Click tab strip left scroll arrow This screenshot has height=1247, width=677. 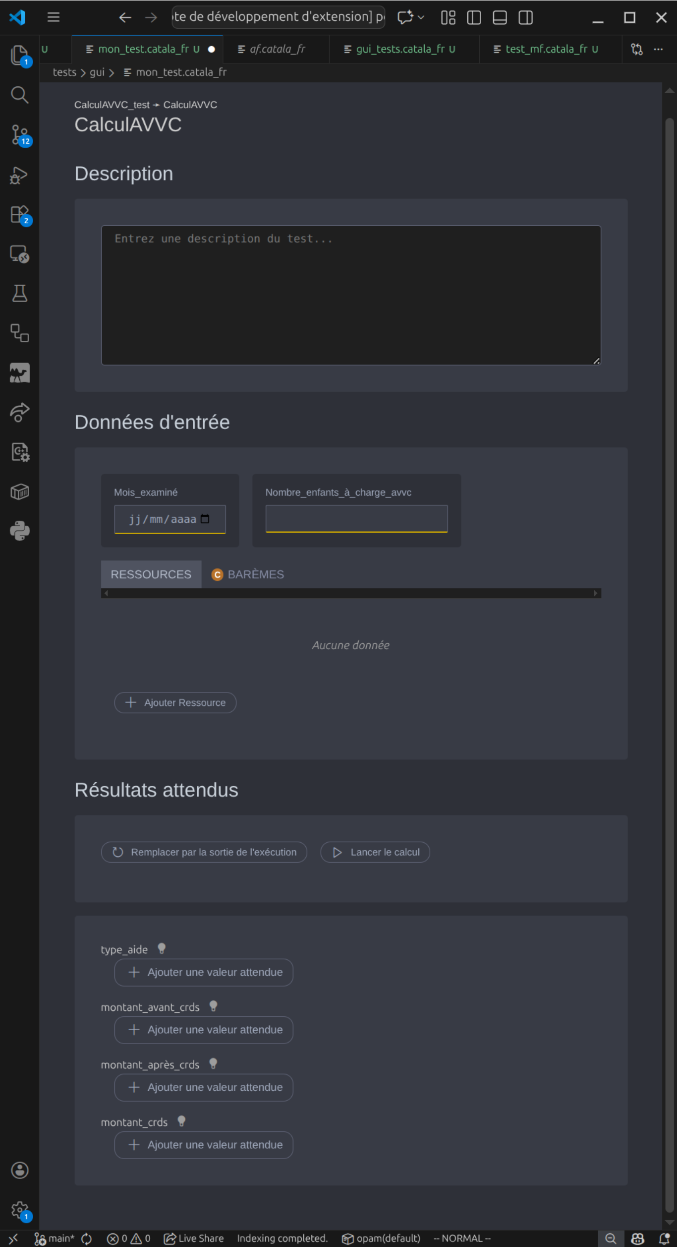click(x=106, y=593)
